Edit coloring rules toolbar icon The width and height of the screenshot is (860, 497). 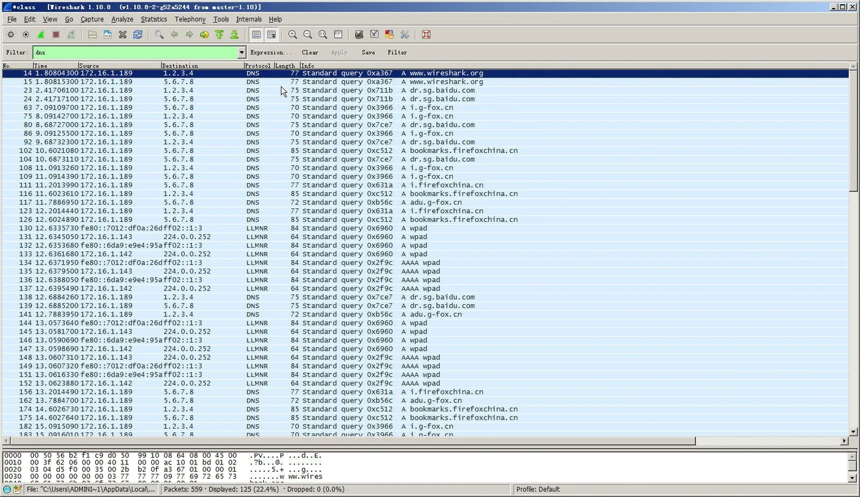[389, 35]
